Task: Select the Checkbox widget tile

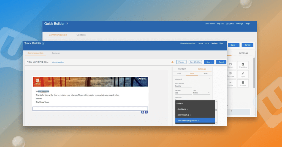Action: coord(243,65)
